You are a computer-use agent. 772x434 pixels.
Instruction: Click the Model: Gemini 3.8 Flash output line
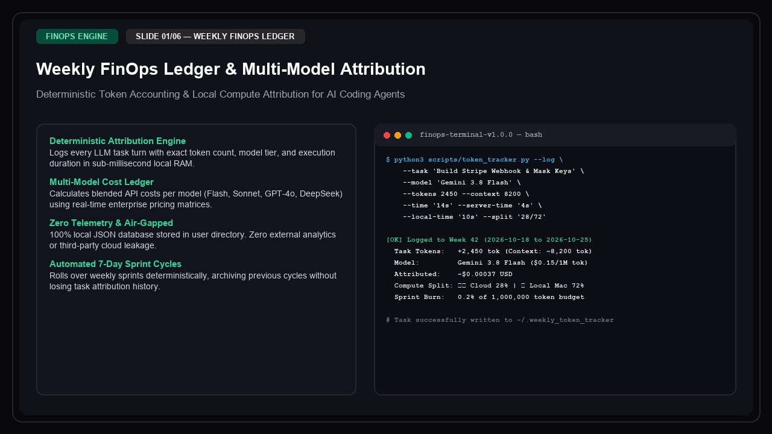coord(491,263)
